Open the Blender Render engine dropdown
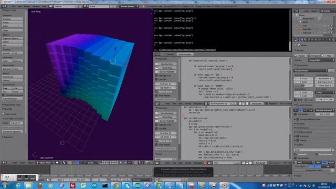This screenshot has width=336, height=189. (129, 6)
